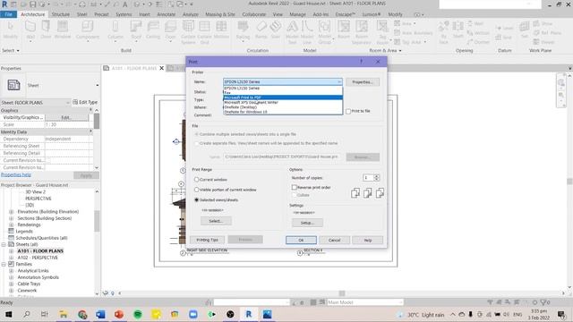Tick Reverse print order checkbox
The width and height of the screenshot is (573, 322).
(295, 187)
